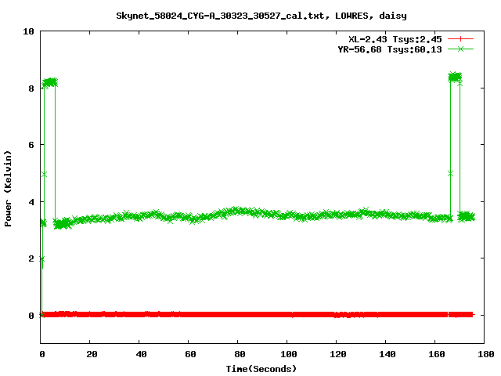
Task: Click x-axis tick label 60
Action: 190,354
